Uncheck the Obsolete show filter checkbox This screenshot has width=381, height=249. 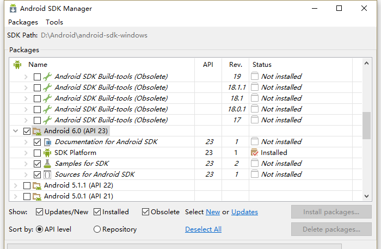coord(145,212)
